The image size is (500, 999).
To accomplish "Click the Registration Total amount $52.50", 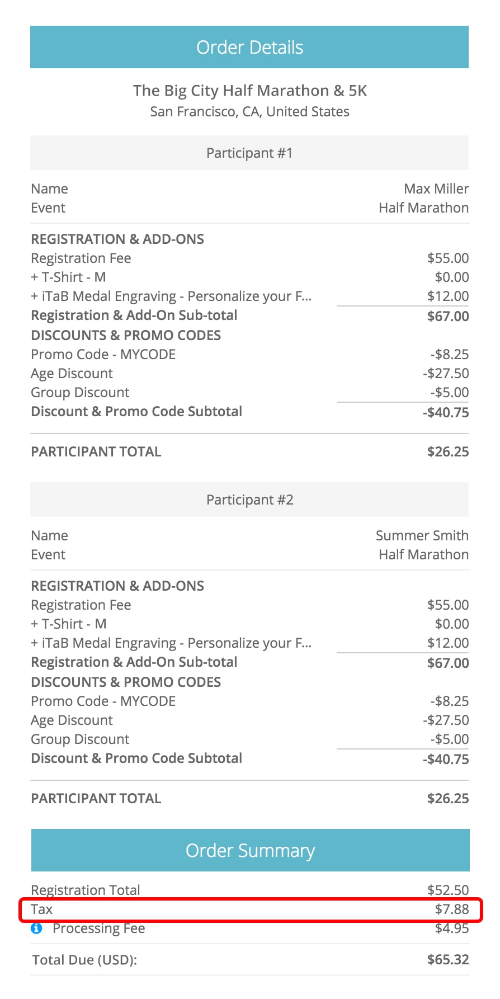I will pyautogui.click(x=448, y=890).
